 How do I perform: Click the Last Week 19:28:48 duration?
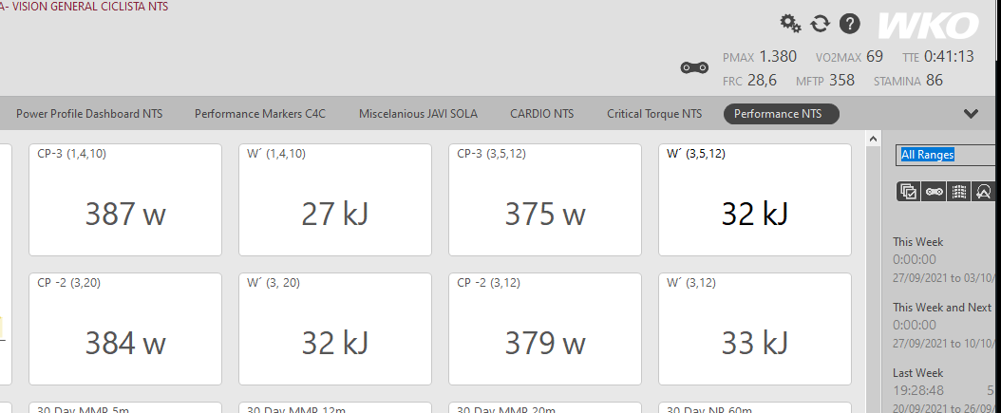point(918,390)
